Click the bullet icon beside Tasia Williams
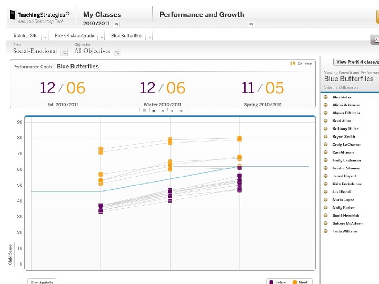 [326, 231]
